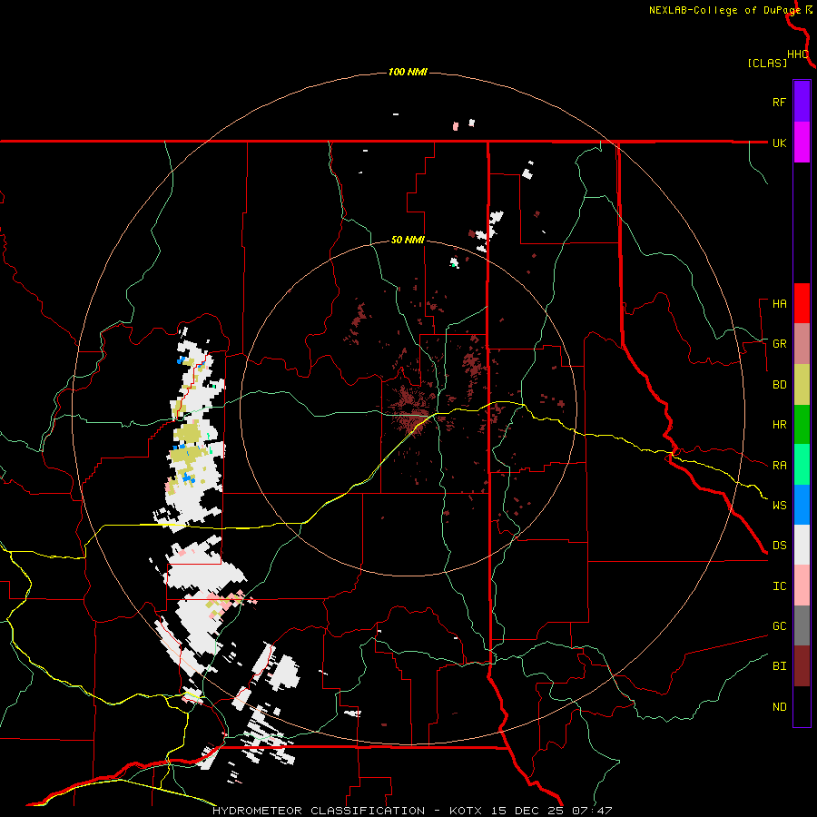Click the "BI" legend label
817x817 pixels.
click(x=779, y=666)
